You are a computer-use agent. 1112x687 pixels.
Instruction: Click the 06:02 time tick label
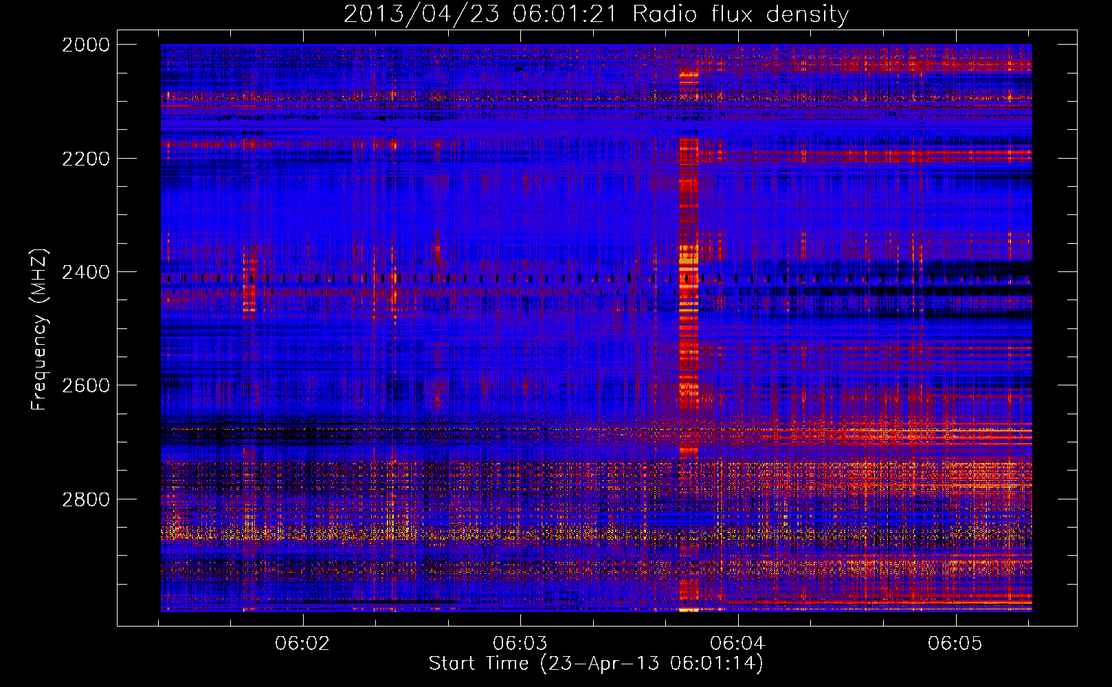click(x=302, y=643)
